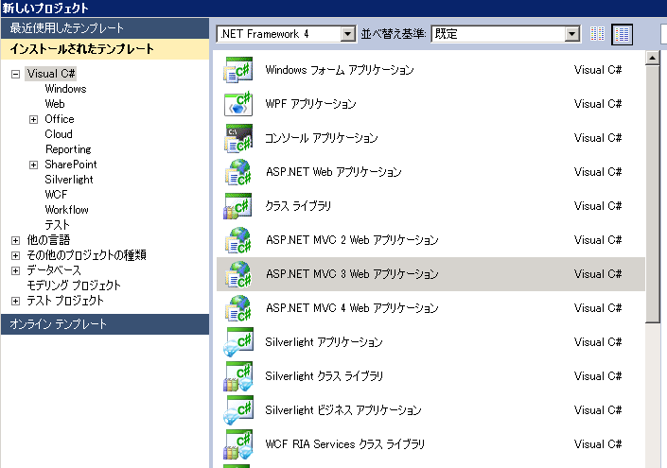Viewport: 667px width, 468px height.
Task: Click the クラス ライブラリ template icon
Action: (238, 206)
